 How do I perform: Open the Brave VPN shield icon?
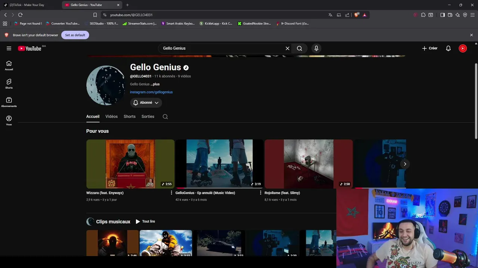[465, 15]
